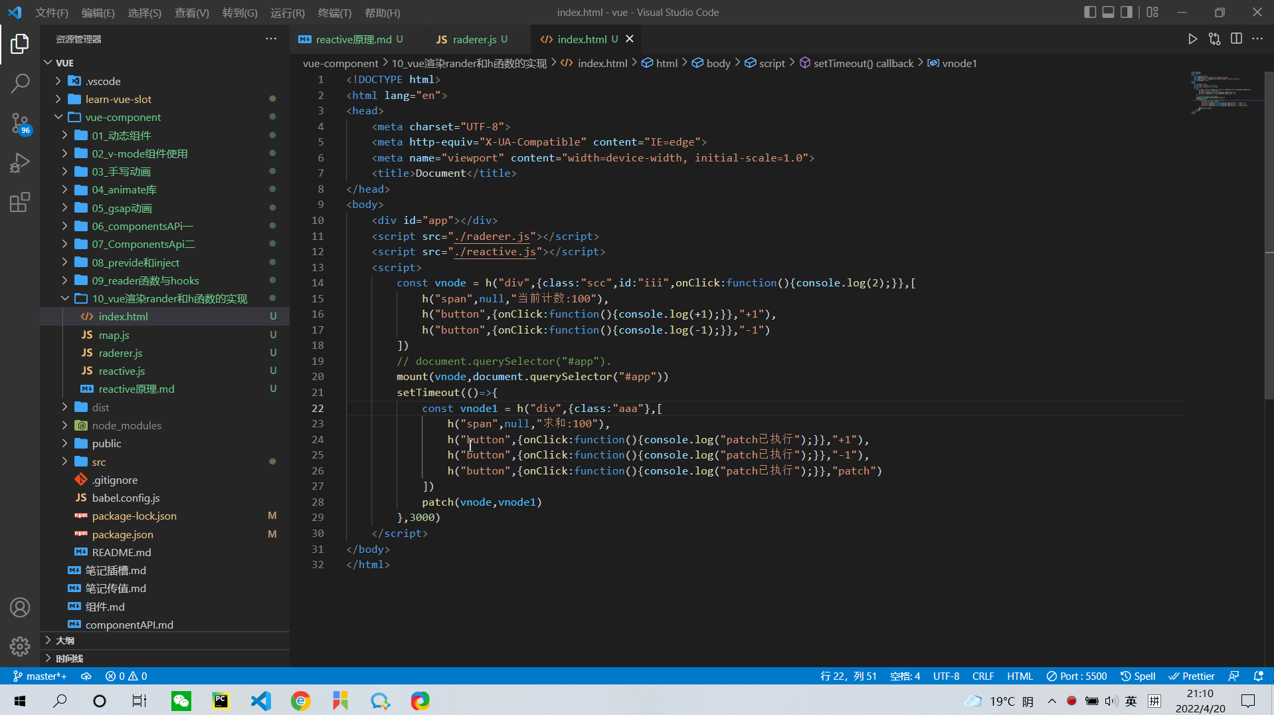The width and height of the screenshot is (1274, 715).
Task: Open the 编辑(E) menu
Action: coord(98,13)
